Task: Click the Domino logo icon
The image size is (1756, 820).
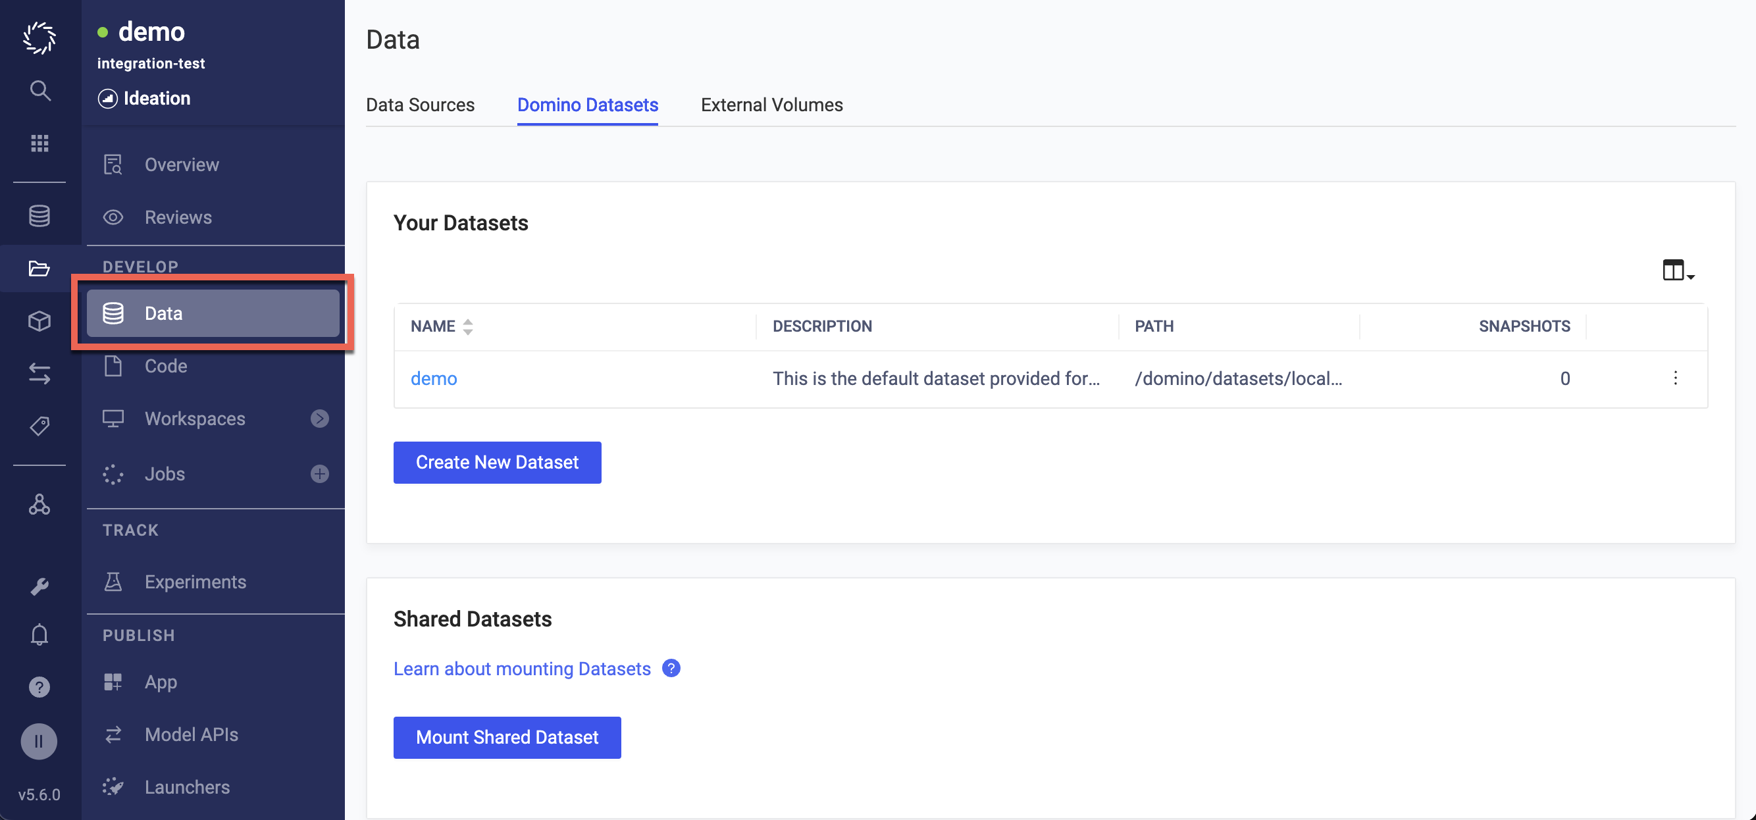Action: 39,38
